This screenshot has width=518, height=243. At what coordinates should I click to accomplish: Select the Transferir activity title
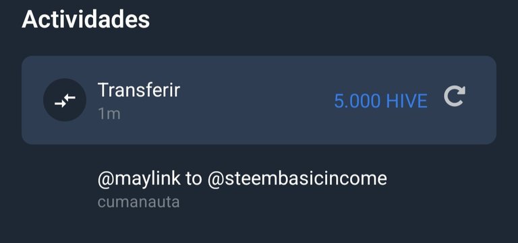click(x=139, y=90)
